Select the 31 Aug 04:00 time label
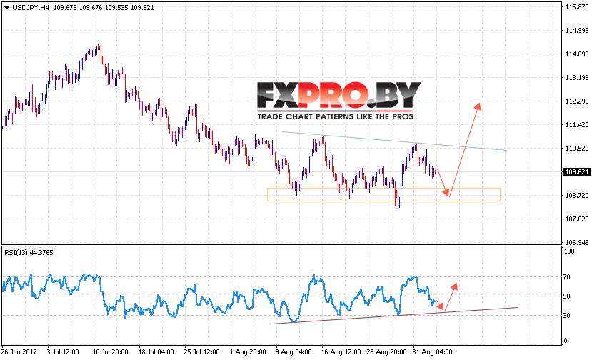The image size is (592, 360). (432, 352)
